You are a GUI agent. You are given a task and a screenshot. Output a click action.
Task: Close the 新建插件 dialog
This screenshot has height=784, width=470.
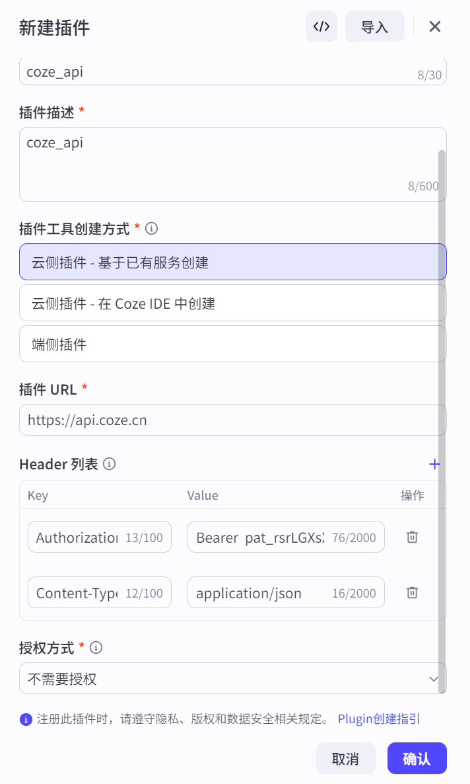(434, 26)
